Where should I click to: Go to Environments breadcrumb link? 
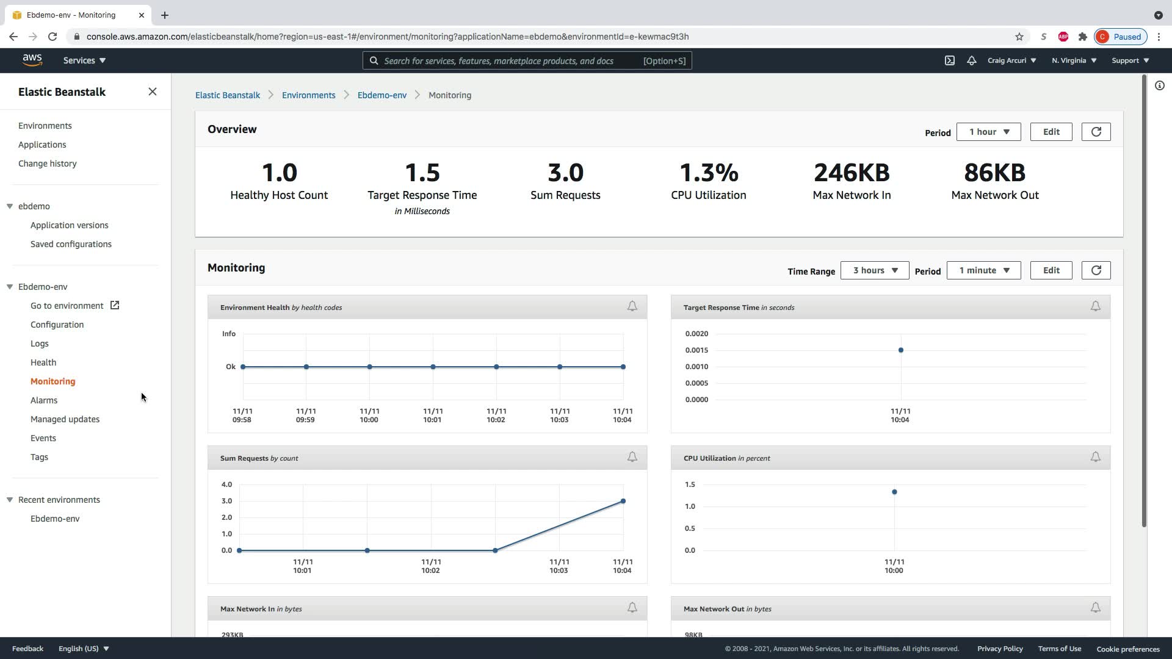(x=308, y=95)
